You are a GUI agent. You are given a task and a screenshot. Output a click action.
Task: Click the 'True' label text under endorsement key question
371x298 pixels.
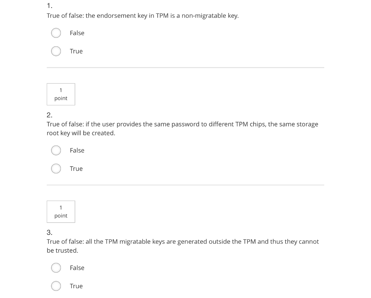click(x=76, y=51)
